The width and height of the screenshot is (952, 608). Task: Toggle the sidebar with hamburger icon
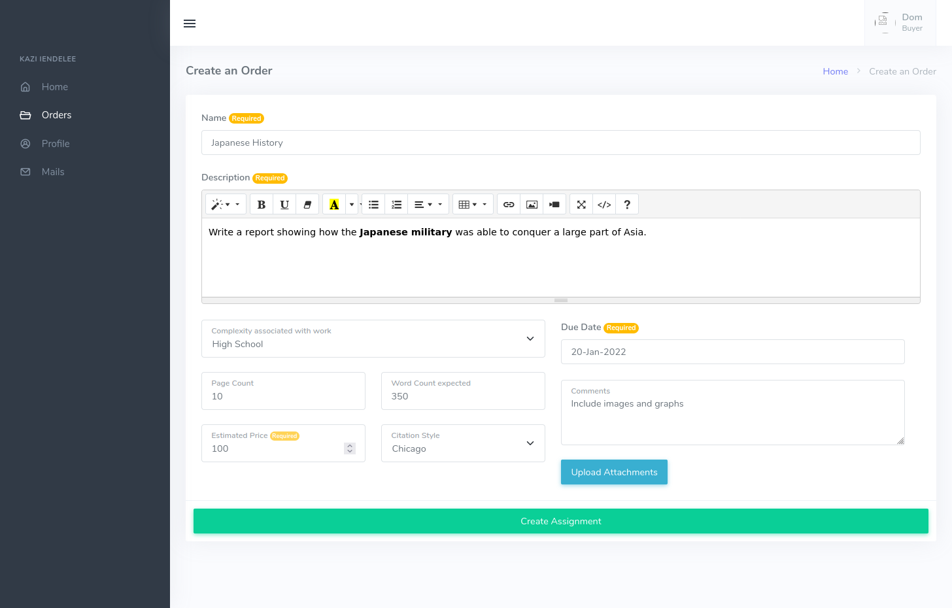[190, 24]
